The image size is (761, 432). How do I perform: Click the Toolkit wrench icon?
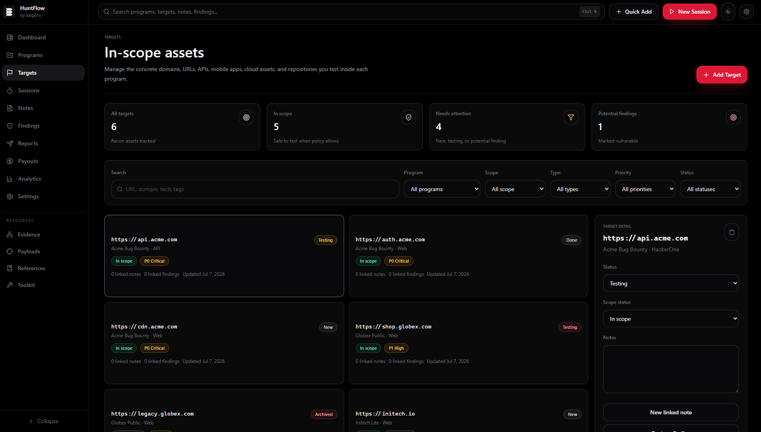point(10,285)
